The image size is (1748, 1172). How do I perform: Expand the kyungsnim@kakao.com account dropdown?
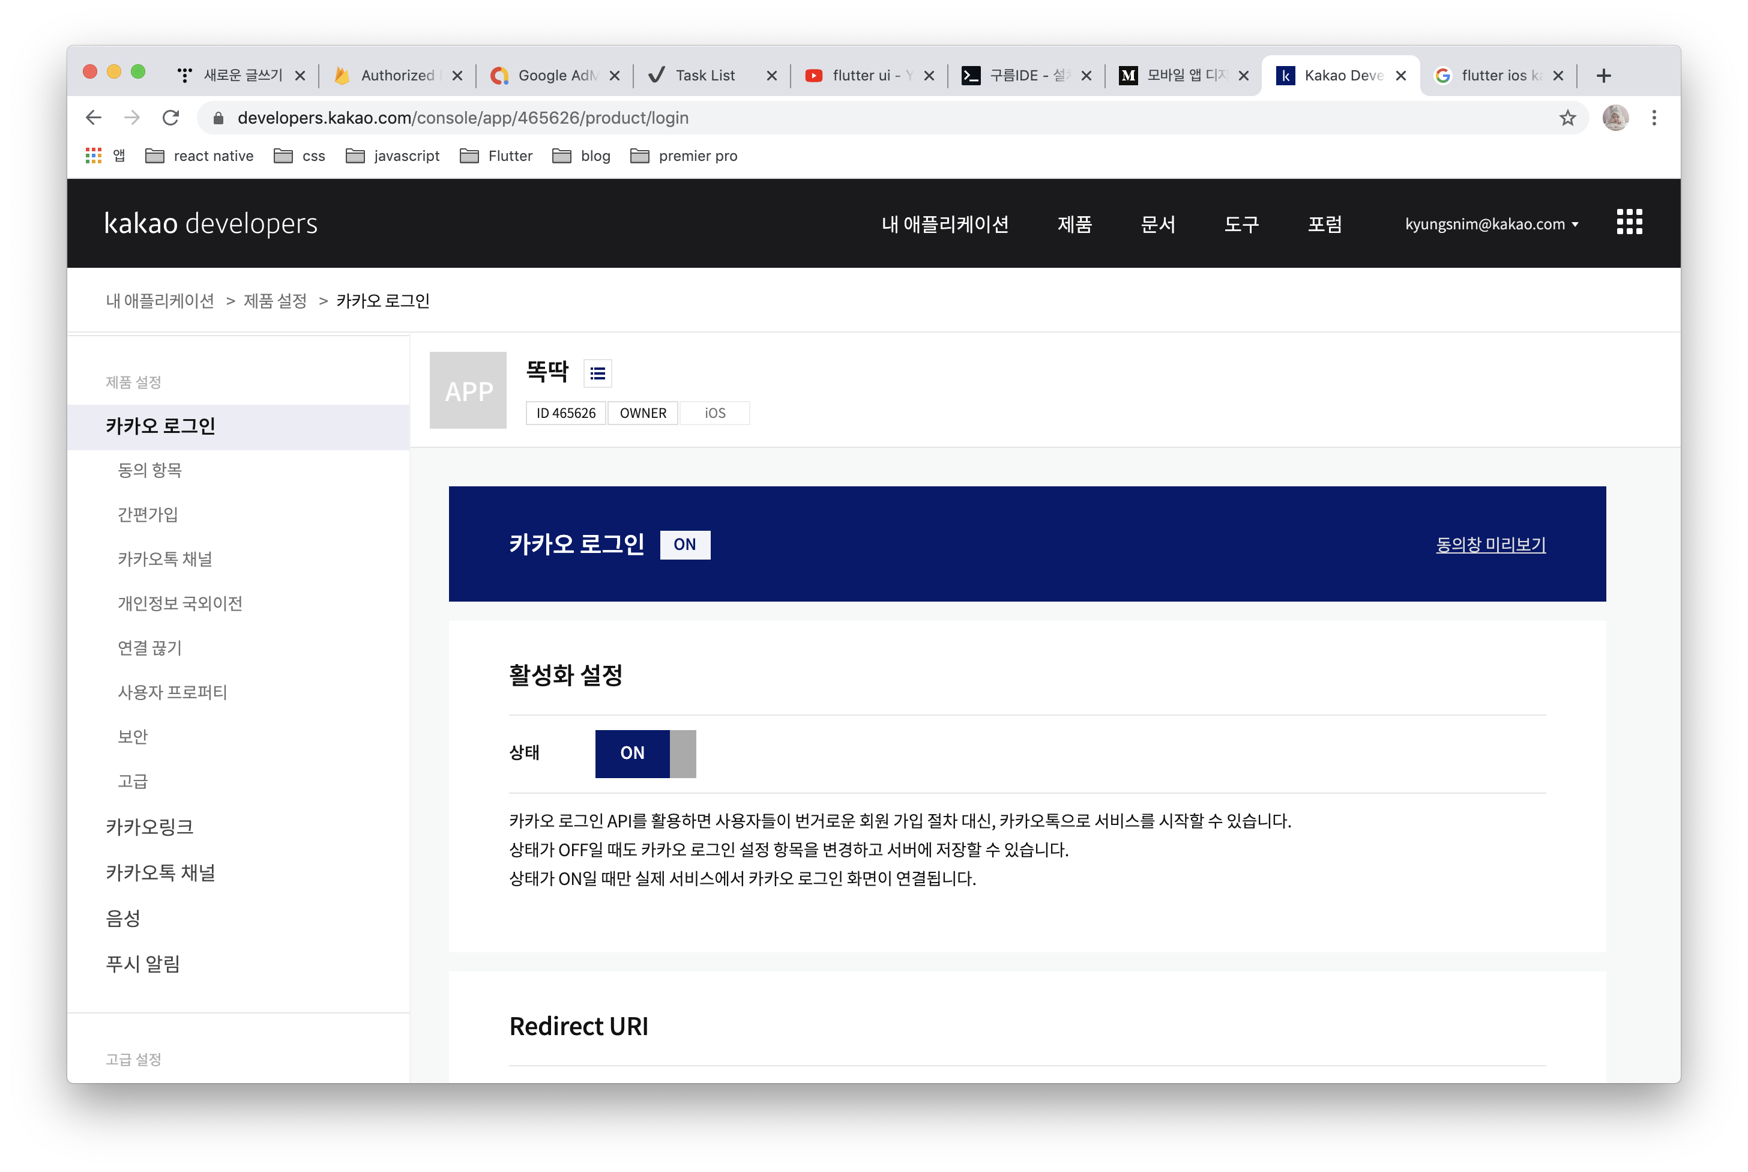(1492, 224)
